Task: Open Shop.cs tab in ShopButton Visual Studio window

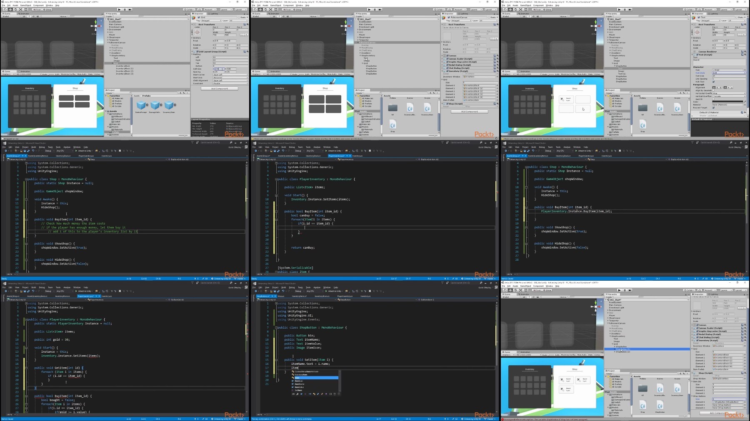Action: (281, 296)
